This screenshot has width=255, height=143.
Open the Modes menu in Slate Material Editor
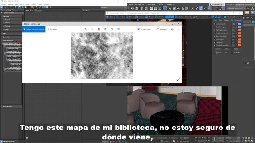click(3, 4)
